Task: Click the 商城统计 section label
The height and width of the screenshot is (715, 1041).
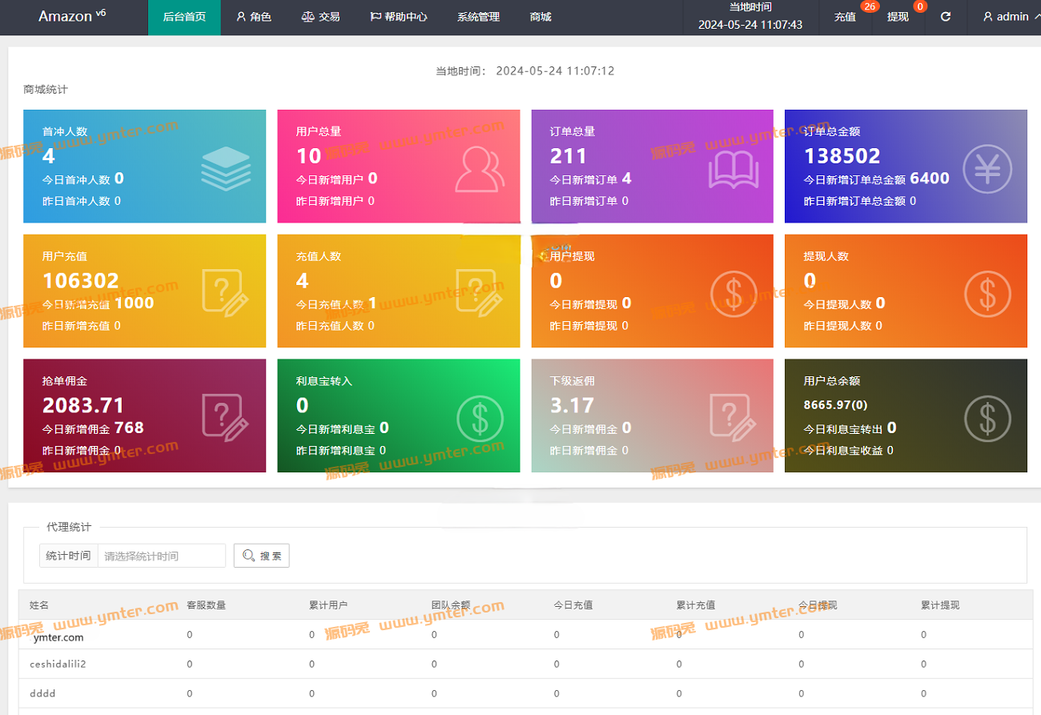Action: click(46, 90)
